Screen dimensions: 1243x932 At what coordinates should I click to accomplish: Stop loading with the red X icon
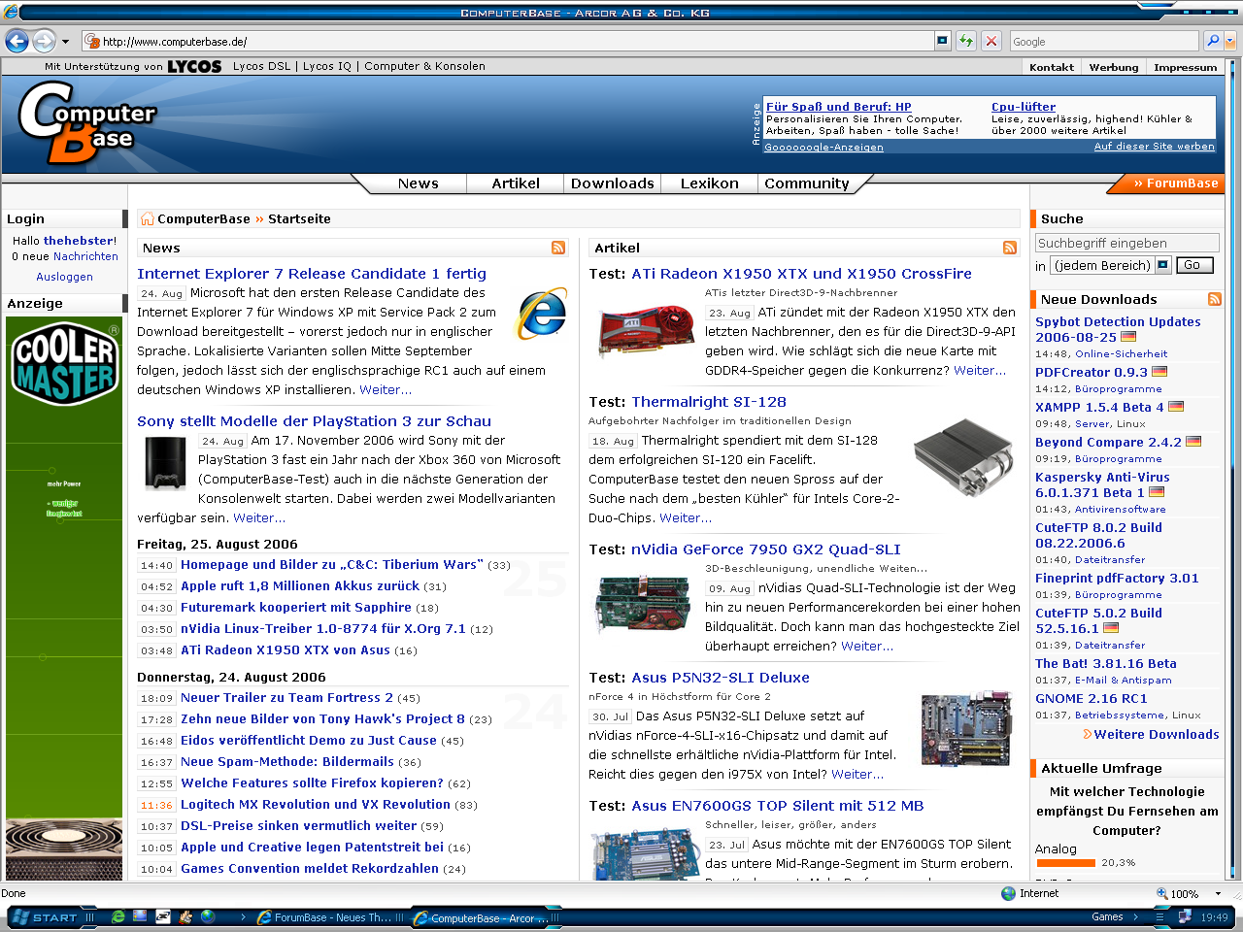tap(991, 41)
